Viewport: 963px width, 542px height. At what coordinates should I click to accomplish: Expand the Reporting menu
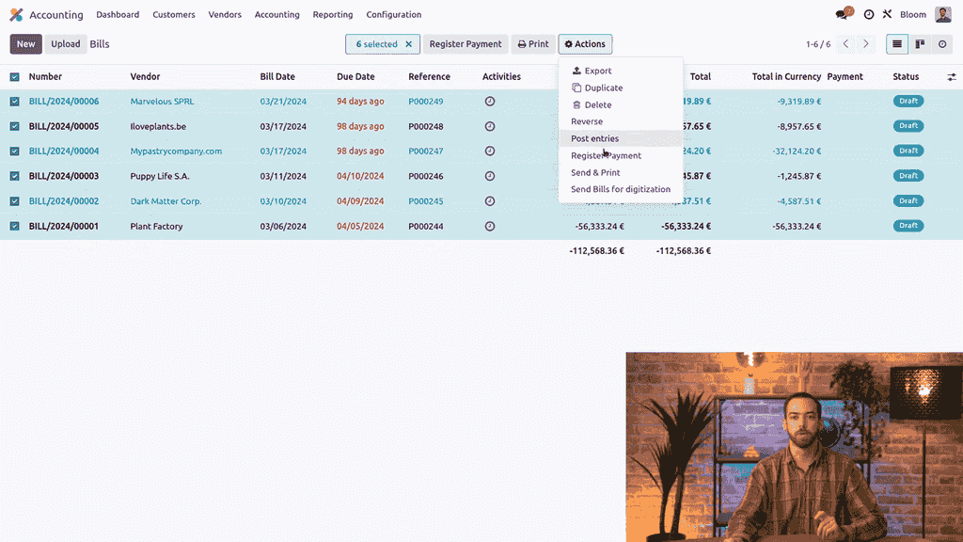(x=333, y=15)
